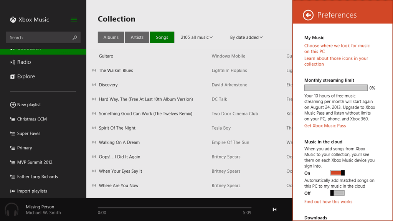
Task: Click the New playlist plus icon
Action: click(13, 105)
